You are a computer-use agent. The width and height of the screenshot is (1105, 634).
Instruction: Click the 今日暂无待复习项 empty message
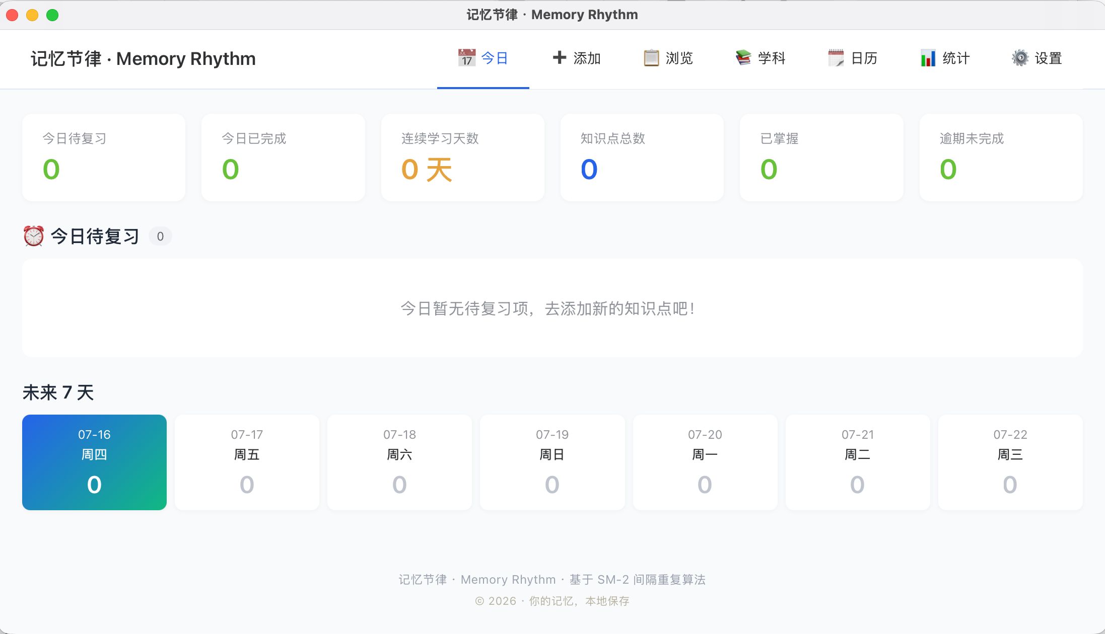[548, 308]
